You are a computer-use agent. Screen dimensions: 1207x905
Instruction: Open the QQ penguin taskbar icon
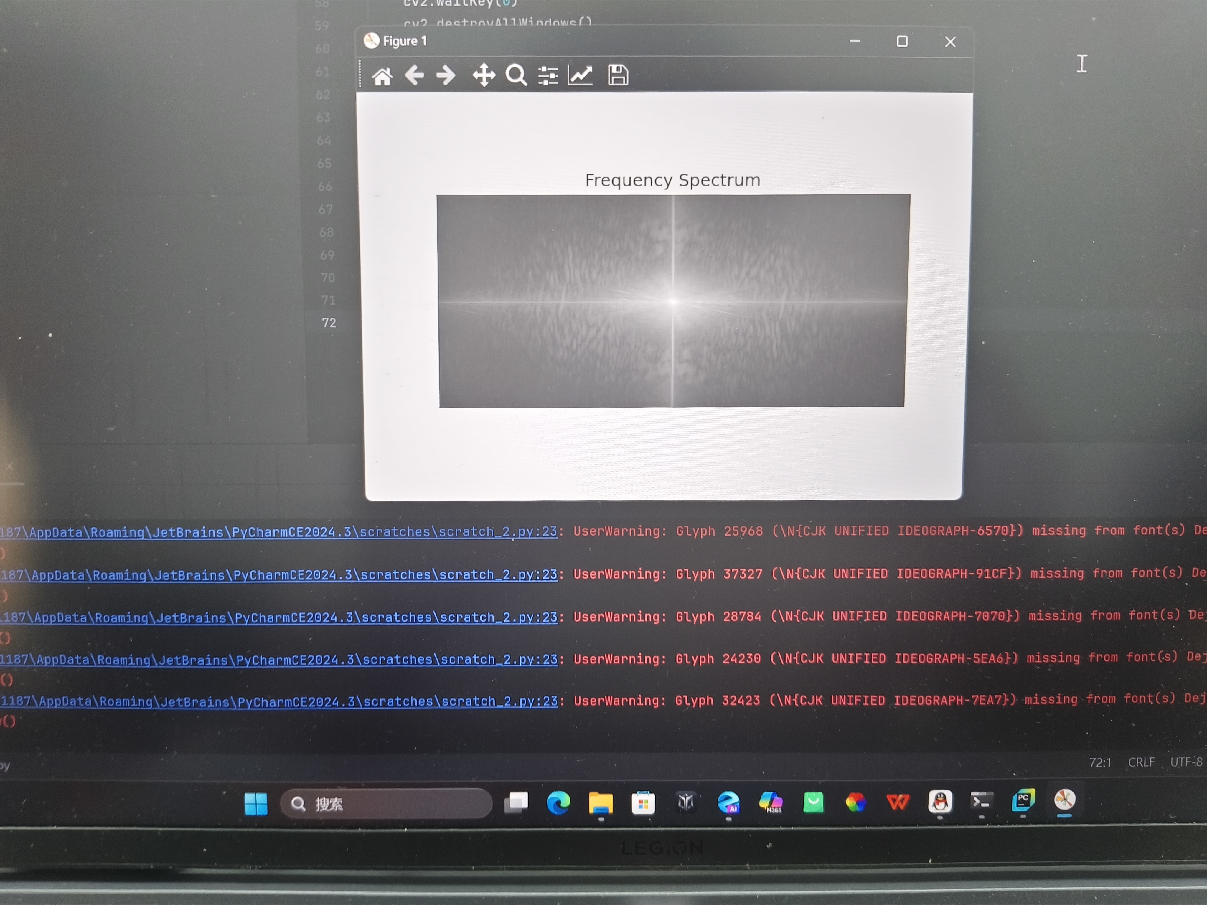click(x=940, y=801)
